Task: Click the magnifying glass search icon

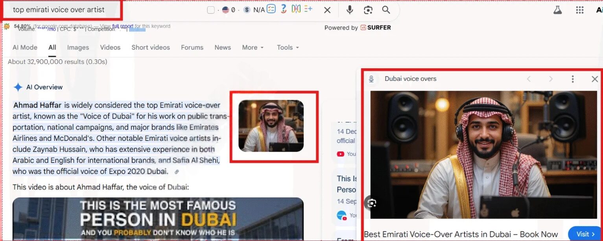Action: click(386, 10)
